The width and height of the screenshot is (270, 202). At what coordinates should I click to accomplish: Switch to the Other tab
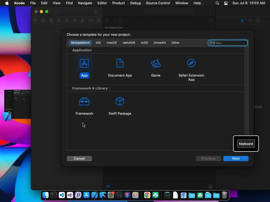[175, 43]
